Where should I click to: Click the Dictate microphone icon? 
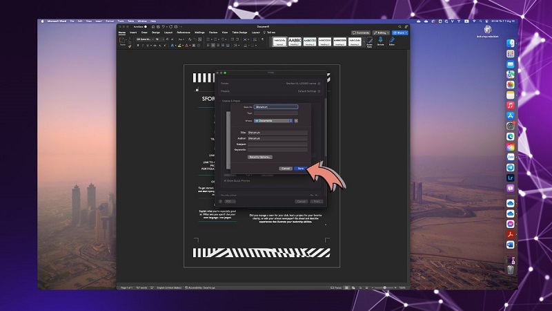click(380, 41)
